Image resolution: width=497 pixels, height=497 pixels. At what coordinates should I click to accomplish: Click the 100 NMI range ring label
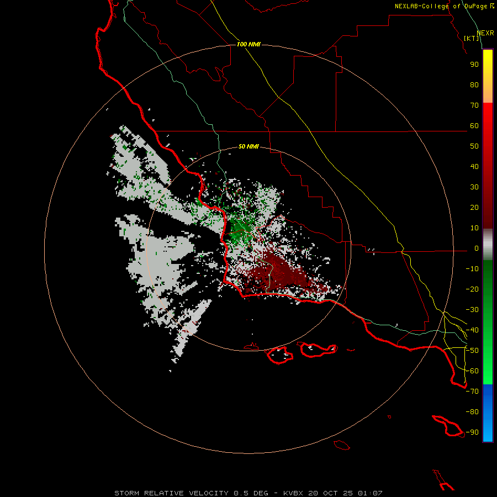pos(248,44)
